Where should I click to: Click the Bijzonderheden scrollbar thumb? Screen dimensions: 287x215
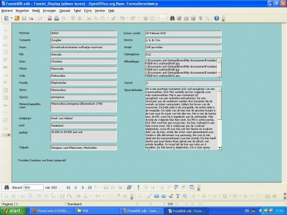220,106
